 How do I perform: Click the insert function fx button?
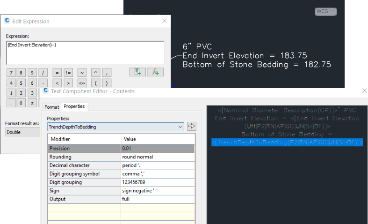tap(155, 72)
